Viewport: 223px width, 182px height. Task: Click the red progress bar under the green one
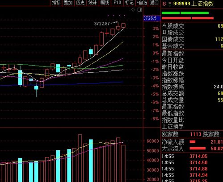(188, 18)
